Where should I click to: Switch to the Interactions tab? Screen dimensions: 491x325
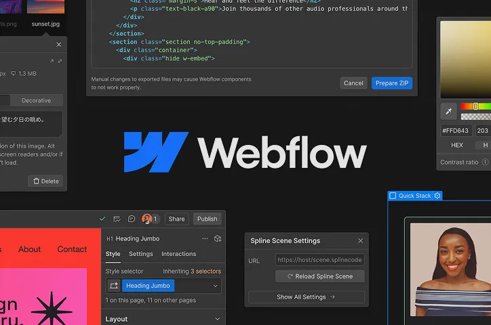click(x=178, y=254)
